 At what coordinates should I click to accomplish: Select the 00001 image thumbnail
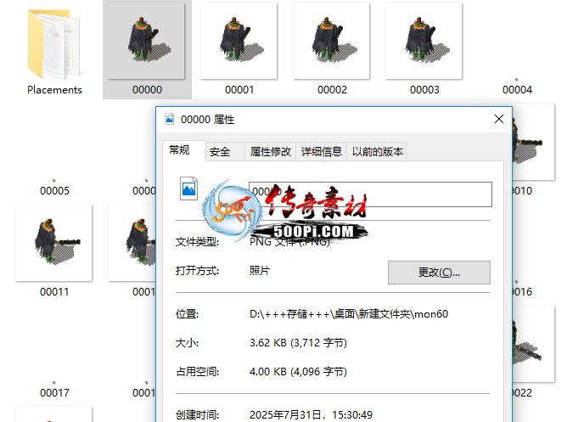click(239, 41)
